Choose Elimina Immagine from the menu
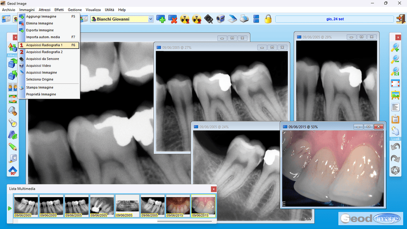Image resolution: width=407 pixels, height=229 pixels. click(x=48, y=23)
